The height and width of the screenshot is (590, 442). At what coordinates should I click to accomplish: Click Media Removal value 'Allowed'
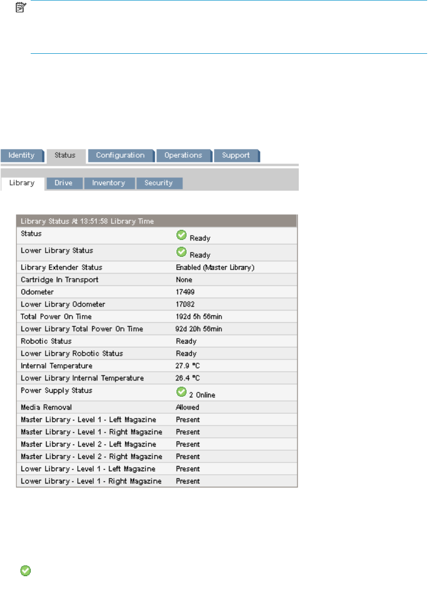point(188,408)
